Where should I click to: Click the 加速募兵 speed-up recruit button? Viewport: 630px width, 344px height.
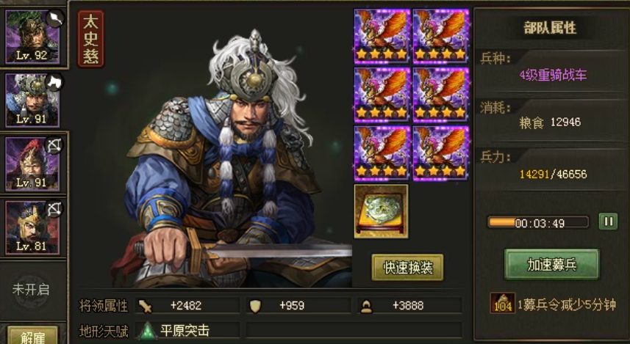[x=551, y=264]
